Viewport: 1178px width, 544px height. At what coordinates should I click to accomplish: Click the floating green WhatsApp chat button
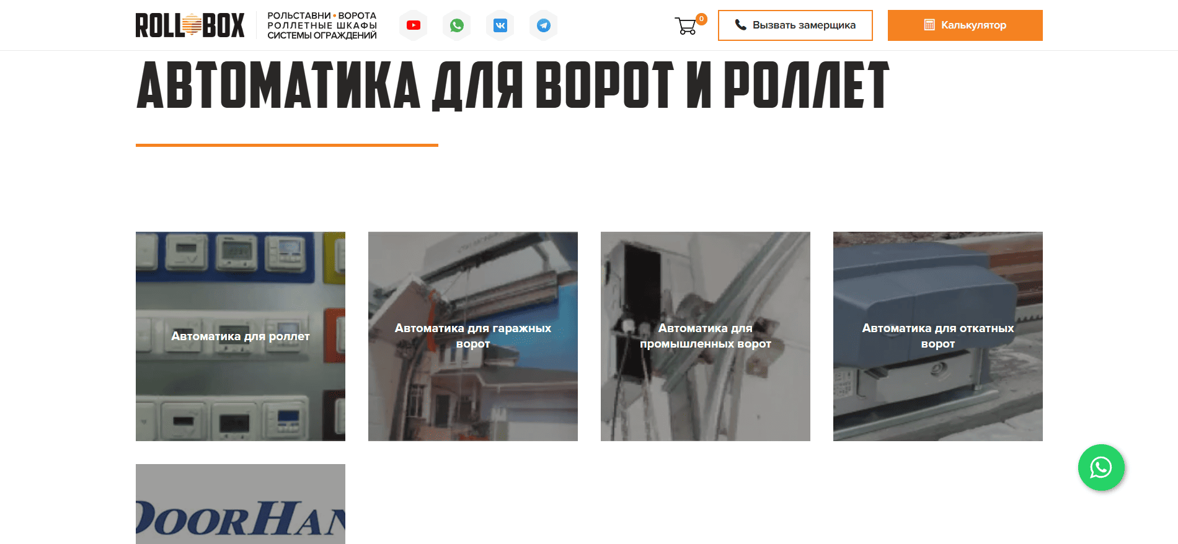pos(1100,467)
